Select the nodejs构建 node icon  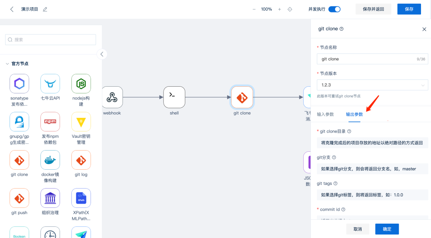coord(81,83)
